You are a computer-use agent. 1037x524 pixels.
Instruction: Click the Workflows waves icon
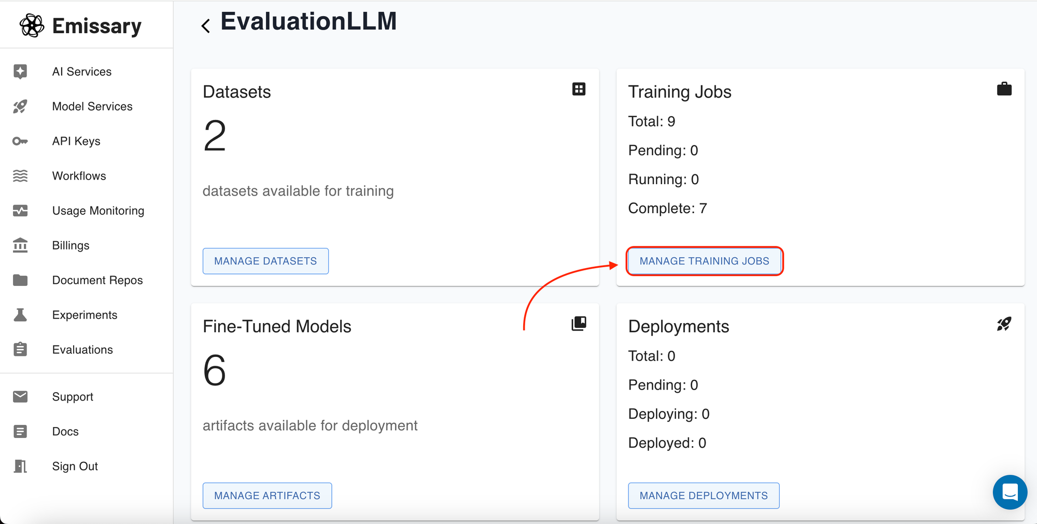pos(20,176)
